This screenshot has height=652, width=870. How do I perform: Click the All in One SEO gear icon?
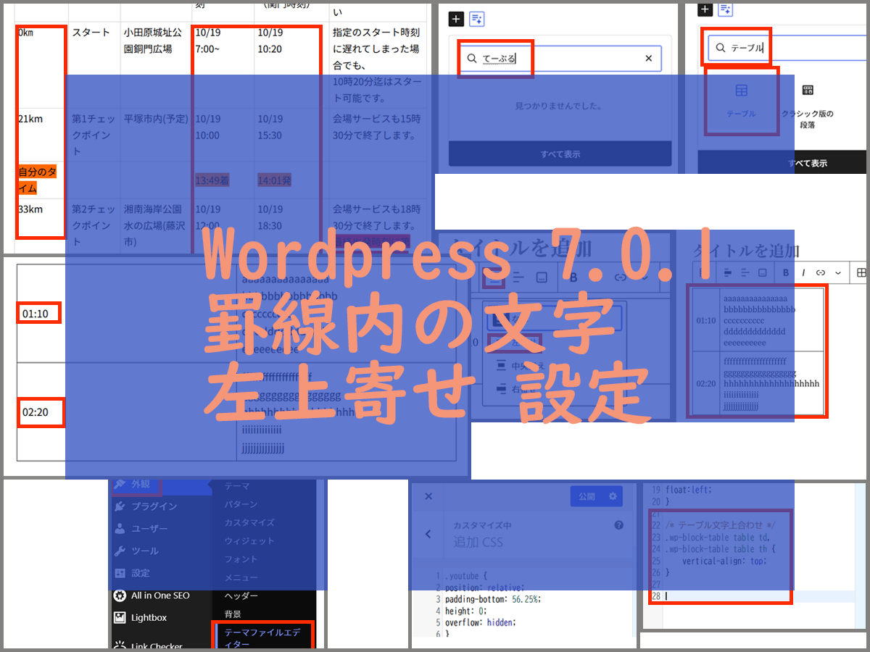(120, 595)
